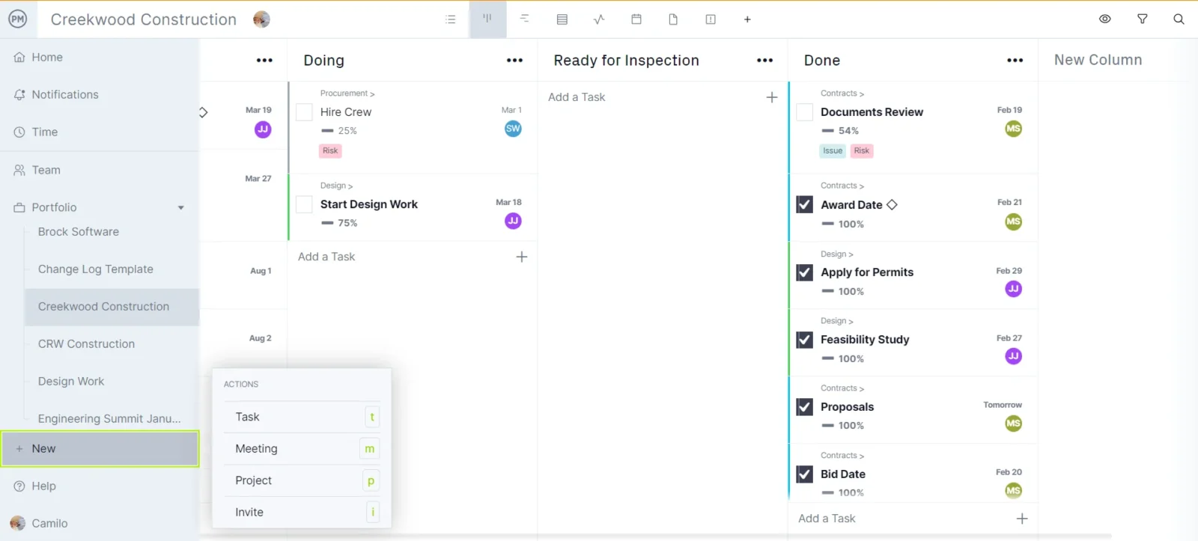This screenshot has height=541, width=1198.
Task: Click JJ assignee avatar on Start Design Work
Action: pyautogui.click(x=513, y=221)
